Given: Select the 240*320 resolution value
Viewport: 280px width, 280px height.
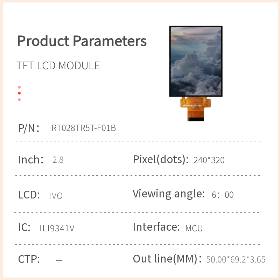Looking at the screenshot, I should coord(209,160).
